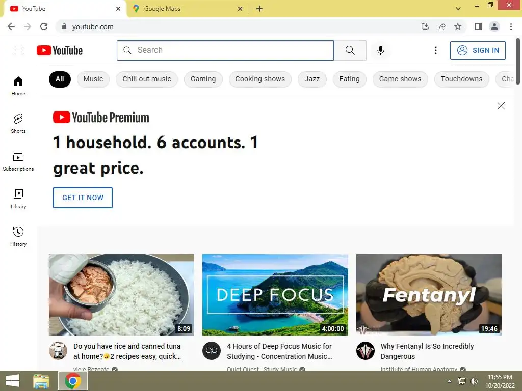Open the YouTube hamburger guide menu
Image resolution: width=522 pixels, height=391 pixels.
pos(18,50)
